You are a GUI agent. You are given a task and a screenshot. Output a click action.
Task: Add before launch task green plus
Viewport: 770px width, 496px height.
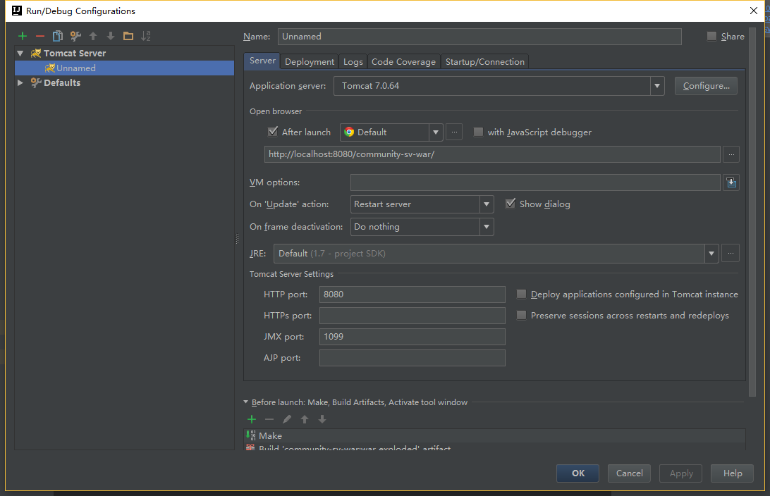pos(252,419)
